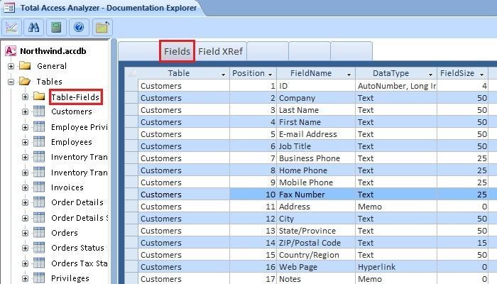Screen dimensions: 497x284
Task: Click the Access database icon beside Northwind.accdb
Action: pos(11,50)
